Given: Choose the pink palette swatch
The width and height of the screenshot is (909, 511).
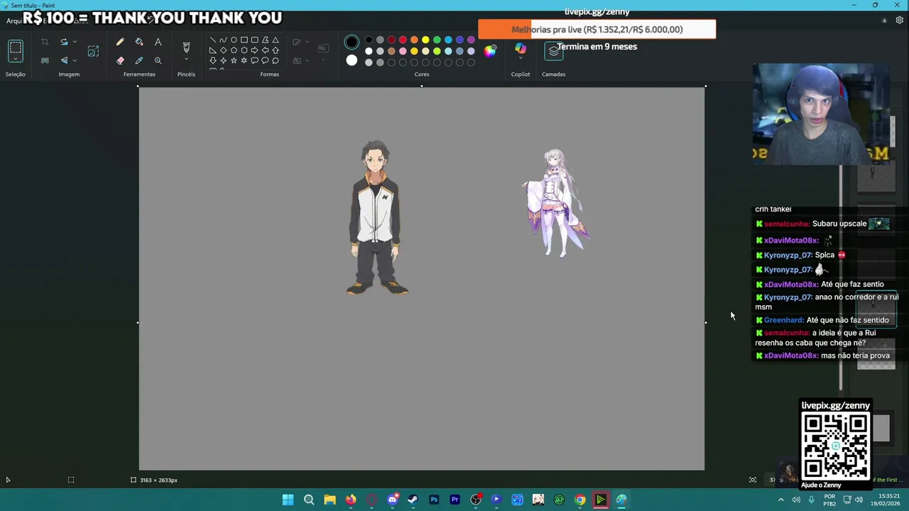Looking at the screenshot, I should (403, 51).
